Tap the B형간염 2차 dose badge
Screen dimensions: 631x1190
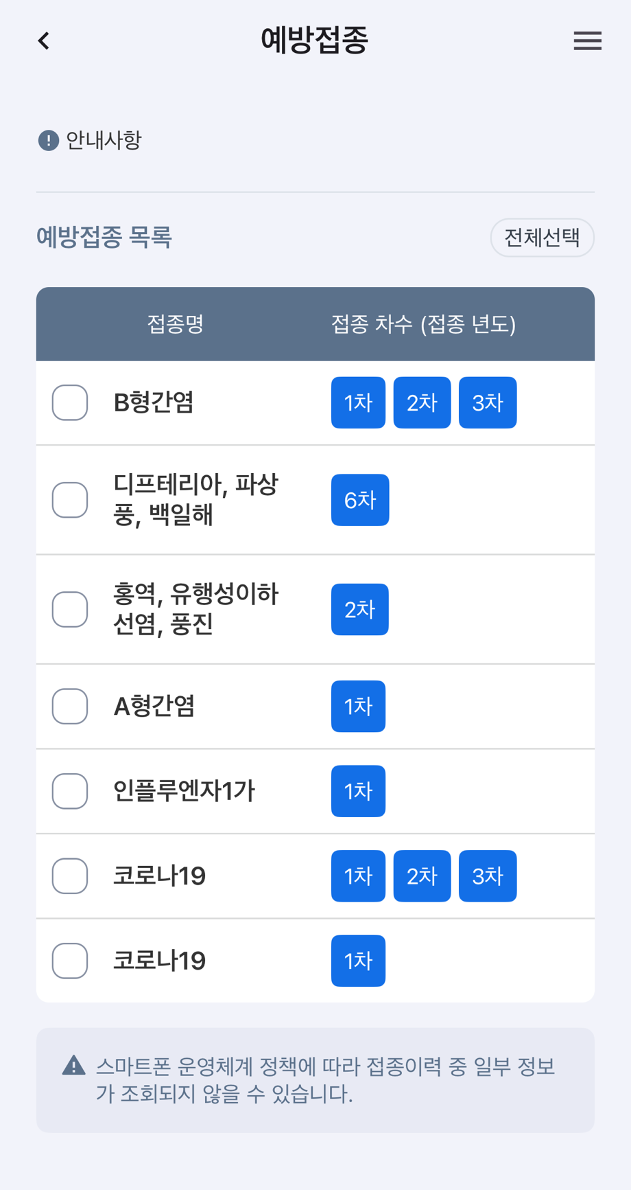[x=422, y=402]
